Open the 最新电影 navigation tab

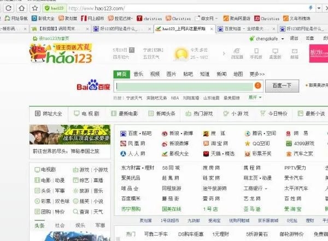[x=124, y=114]
